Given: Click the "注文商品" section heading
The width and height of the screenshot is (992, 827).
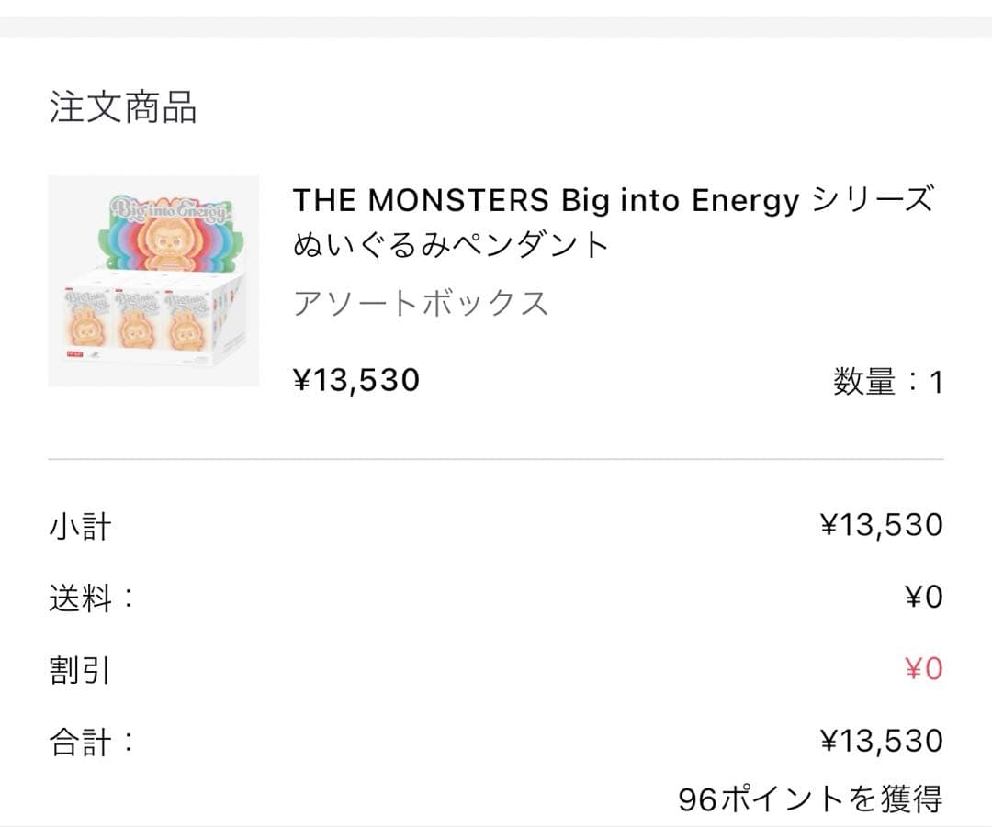Looking at the screenshot, I should [x=123, y=107].
